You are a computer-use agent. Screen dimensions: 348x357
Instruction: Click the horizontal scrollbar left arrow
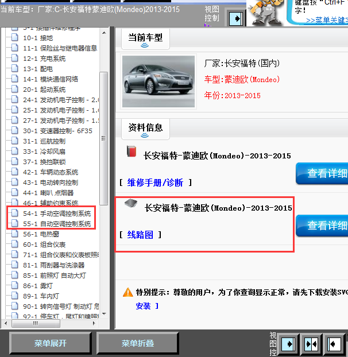click(6, 323)
